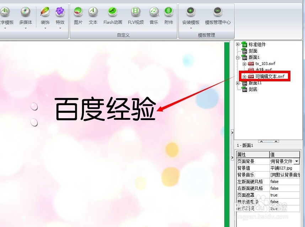Click the panel splitter left up arrow
This screenshot has height=227, width=305.
[x=261, y=141]
